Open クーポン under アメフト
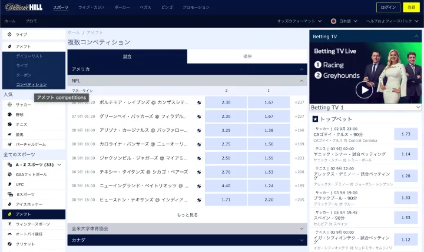Viewport: 424px width, 252px height. point(24,75)
